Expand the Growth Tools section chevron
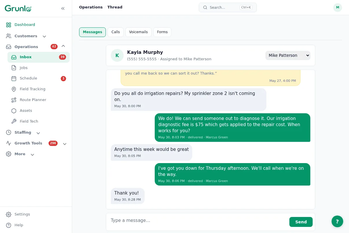 tap(65, 144)
